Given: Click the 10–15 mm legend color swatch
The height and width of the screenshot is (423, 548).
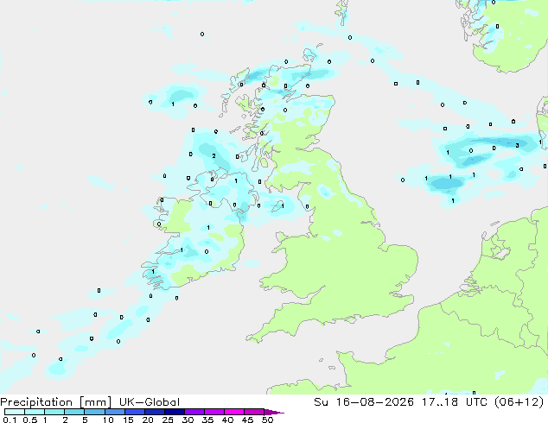Looking at the screenshot, I should (114, 412).
